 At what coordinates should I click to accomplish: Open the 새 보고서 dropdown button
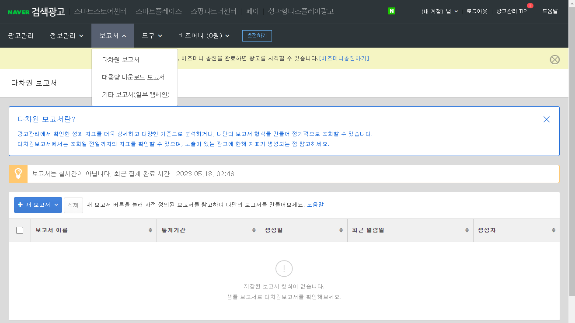click(x=38, y=205)
